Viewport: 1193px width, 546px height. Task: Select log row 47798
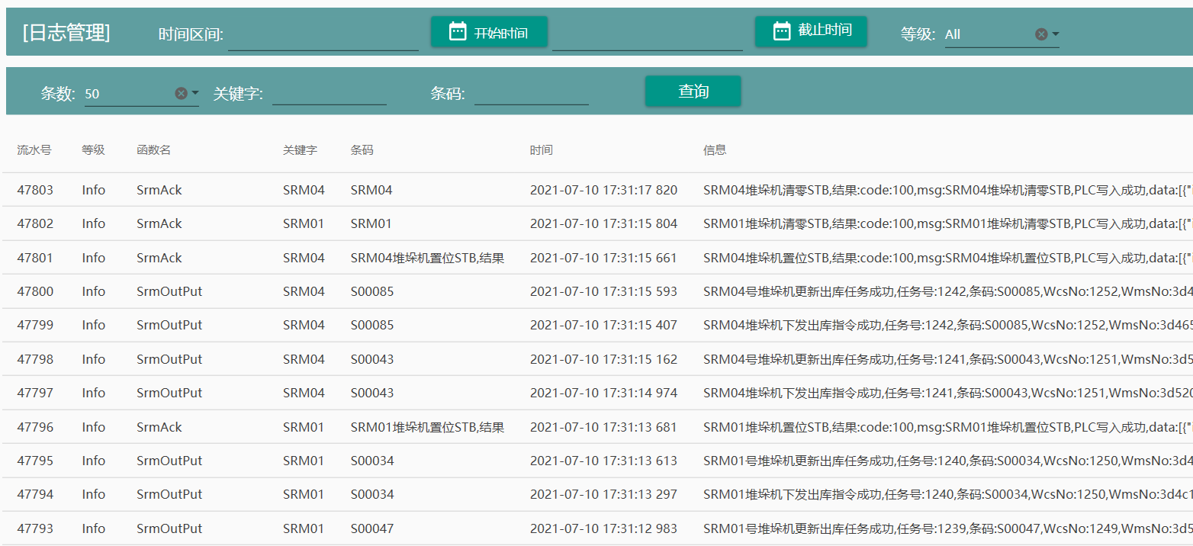pyautogui.click(x=596, y=359)
